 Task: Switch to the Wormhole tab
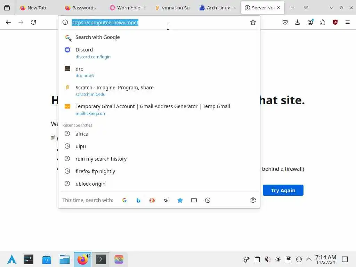tap(128, 8)
